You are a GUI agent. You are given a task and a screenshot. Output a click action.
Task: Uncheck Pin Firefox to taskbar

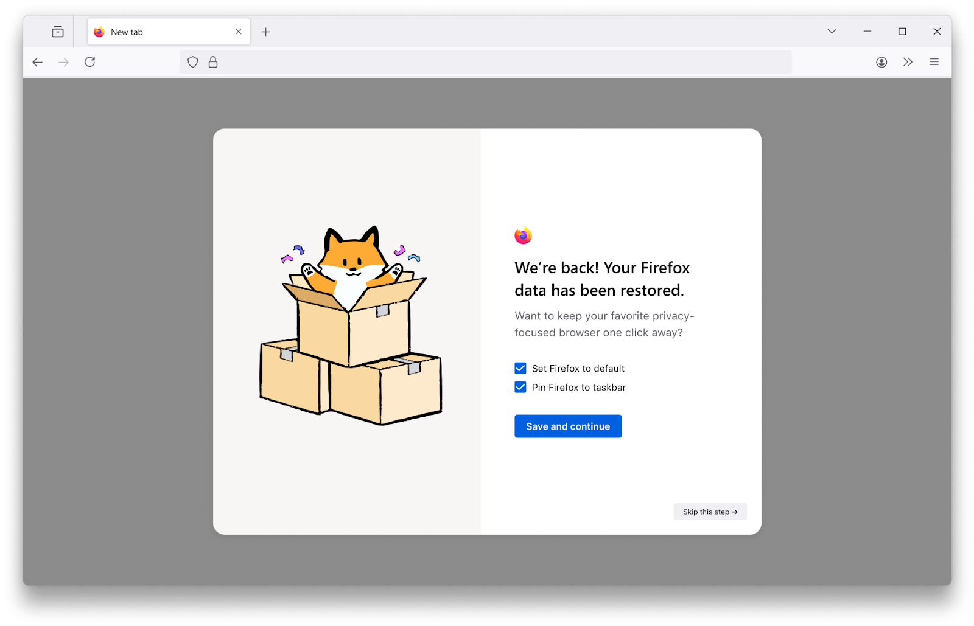pyautogui.click(x=520, y=387)
